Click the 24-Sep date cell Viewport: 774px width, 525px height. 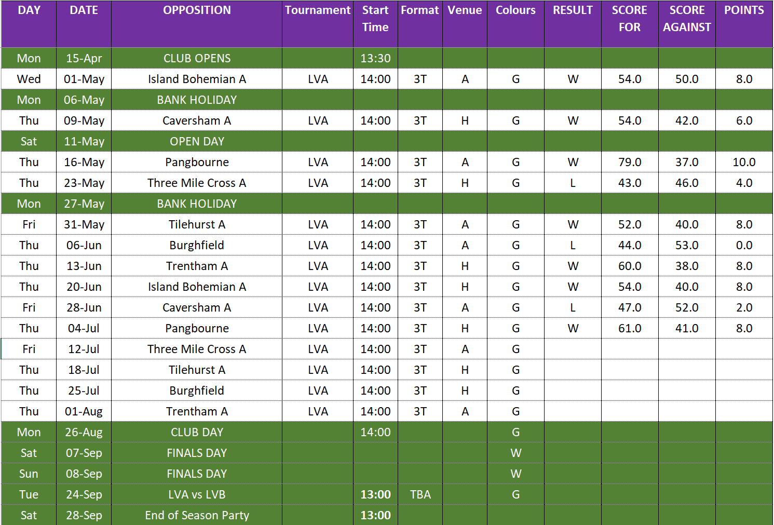click(x=84, y=494)
